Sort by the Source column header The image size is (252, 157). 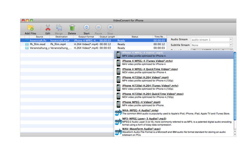point(39,37)
